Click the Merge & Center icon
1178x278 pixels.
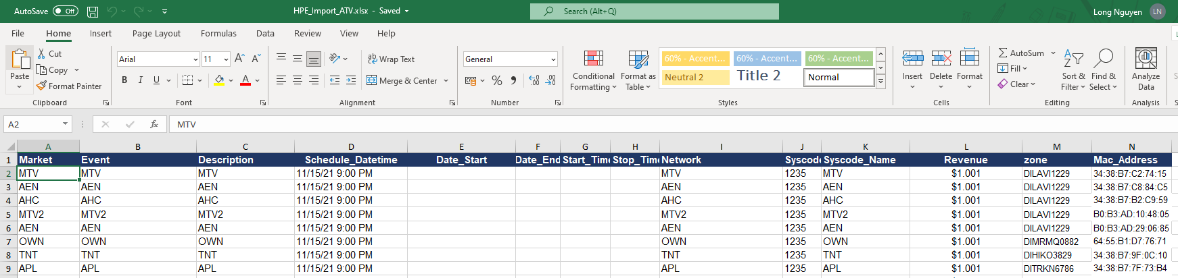[x=371, y=80]
